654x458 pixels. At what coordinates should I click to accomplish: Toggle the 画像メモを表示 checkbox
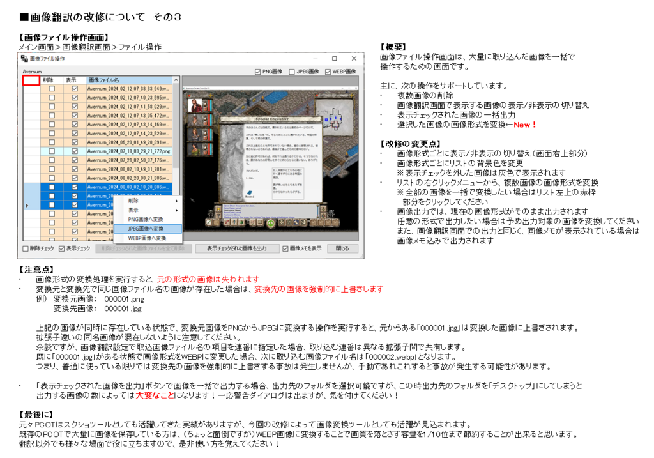click(285, 248)
